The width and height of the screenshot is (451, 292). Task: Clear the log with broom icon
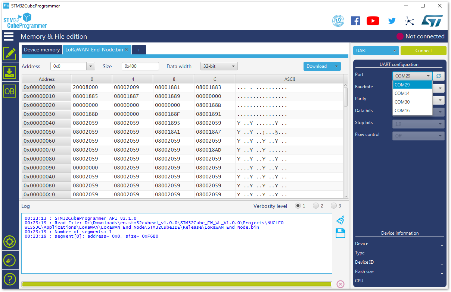[340, 220]
